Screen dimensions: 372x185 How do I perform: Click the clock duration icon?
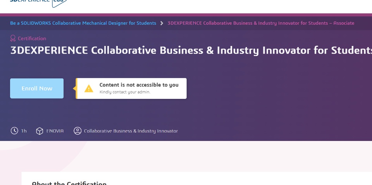pos(14,131)
